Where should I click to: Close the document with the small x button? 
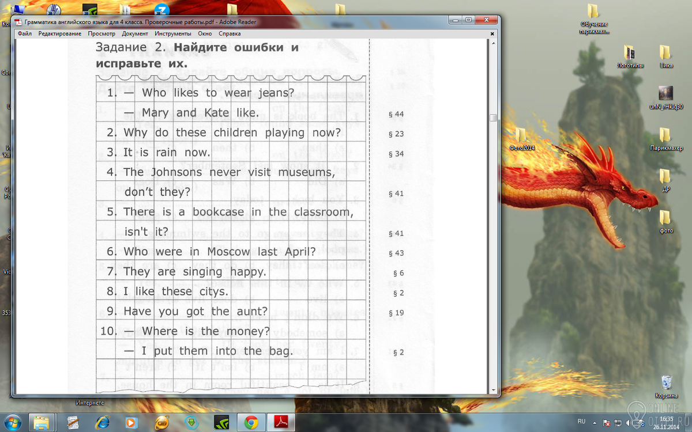[x=492, y=33]
